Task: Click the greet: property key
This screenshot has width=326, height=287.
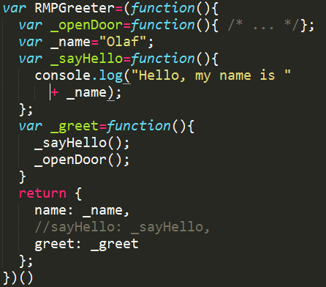Action: (x=58, y=245)
